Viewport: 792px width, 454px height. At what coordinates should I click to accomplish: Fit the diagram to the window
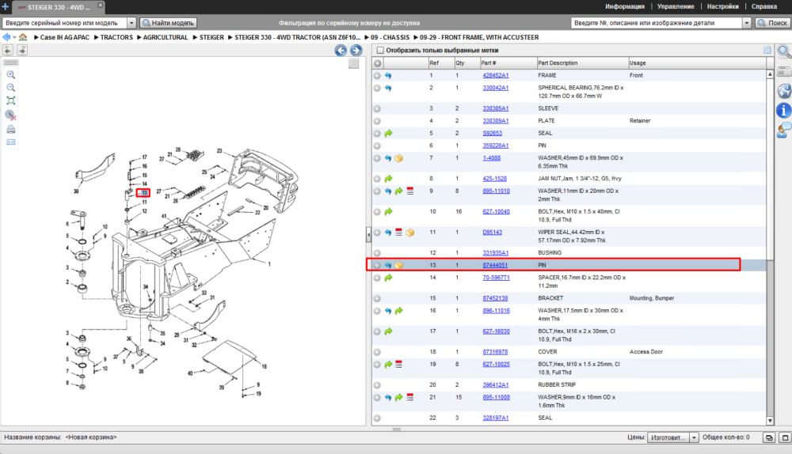pyautogui.click(x=10, y=101)
